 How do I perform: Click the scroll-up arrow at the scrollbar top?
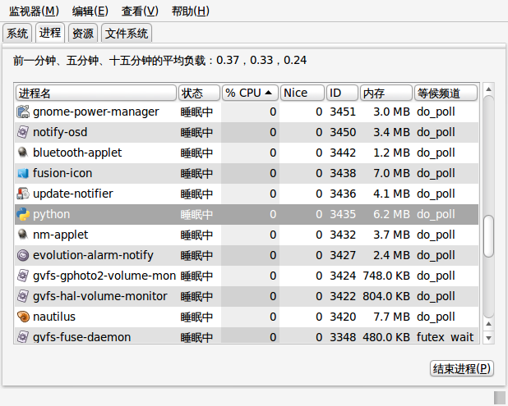click(x=488, y=89)
